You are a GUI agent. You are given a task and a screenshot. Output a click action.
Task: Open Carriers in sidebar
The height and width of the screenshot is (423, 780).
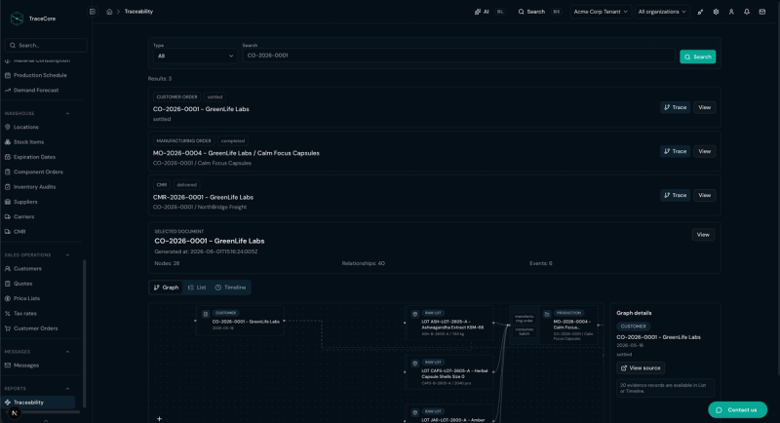tap(23, 216)
